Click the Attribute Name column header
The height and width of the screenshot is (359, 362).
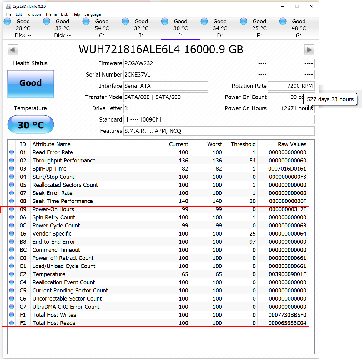coord(93,144)
